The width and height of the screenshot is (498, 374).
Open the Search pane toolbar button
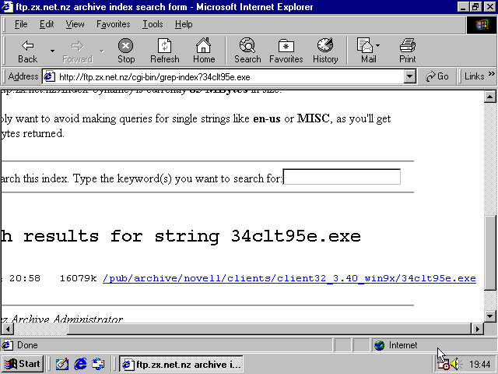[247, 51]
